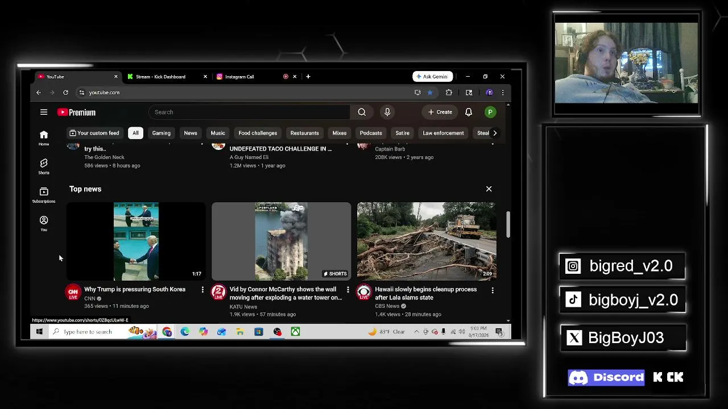The width and height of the screenshot is (728, 409).
Task: Open the KATU News channel avatar
Action: pyautogui.click(x=218, y=293)
